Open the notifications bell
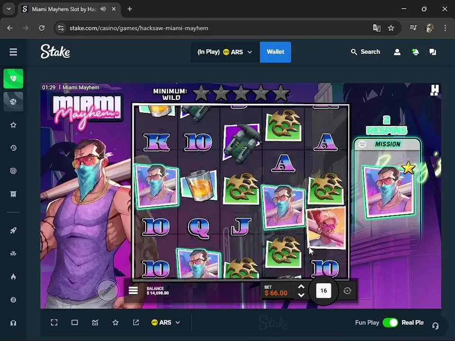455x341 pixels. (x=415, y=52)
